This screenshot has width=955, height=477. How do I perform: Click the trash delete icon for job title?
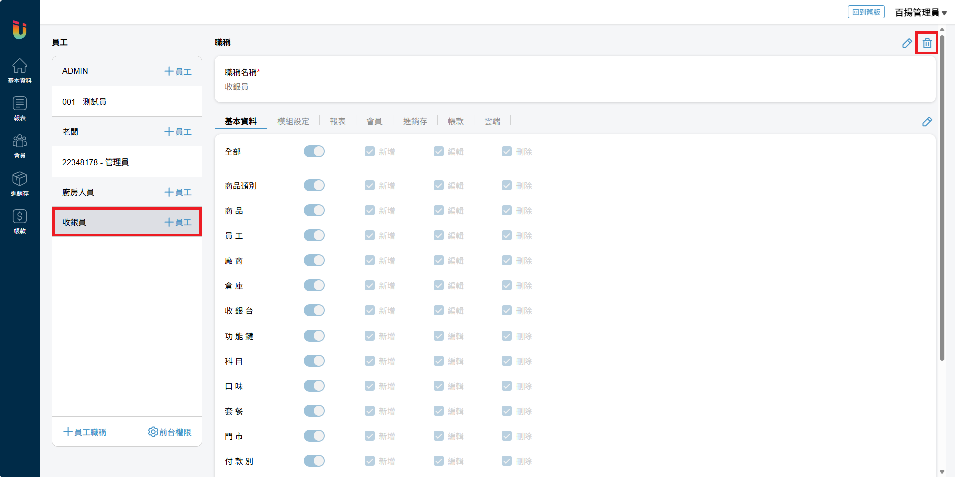(x=927, y=43)
